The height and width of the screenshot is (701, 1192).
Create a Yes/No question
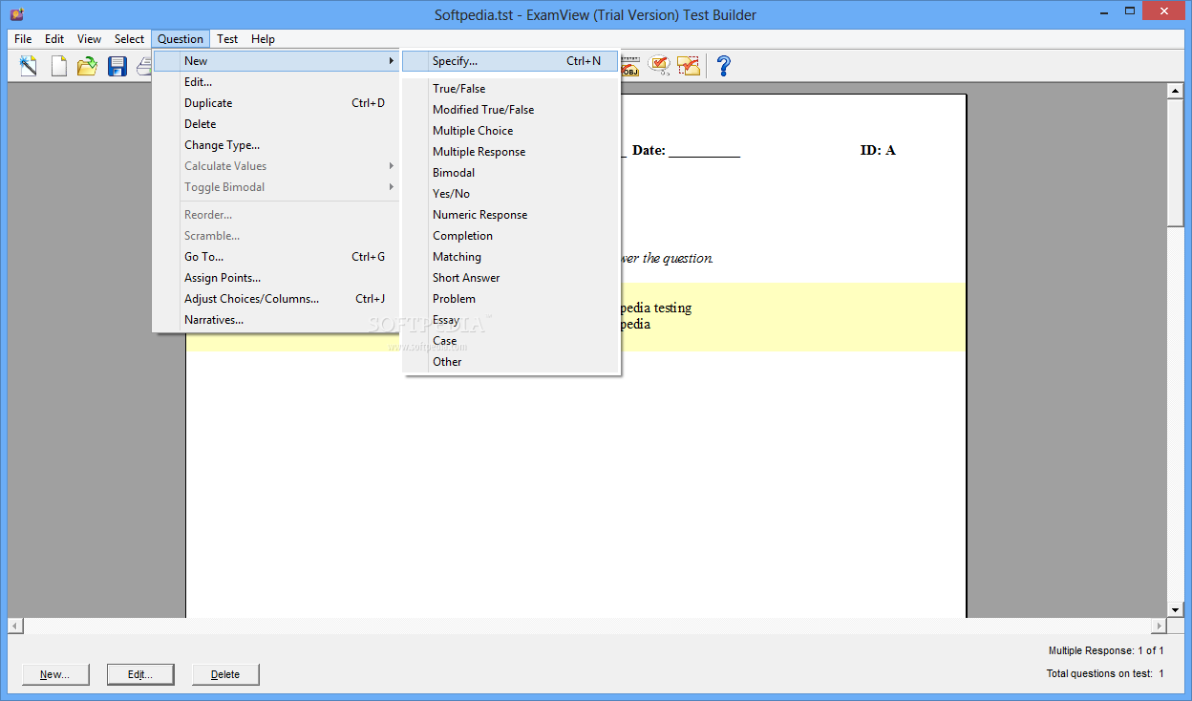click(x=511, y=194)
